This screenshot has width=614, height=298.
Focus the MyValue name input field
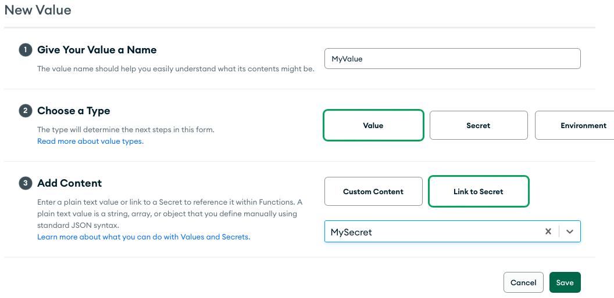[452, 59]
